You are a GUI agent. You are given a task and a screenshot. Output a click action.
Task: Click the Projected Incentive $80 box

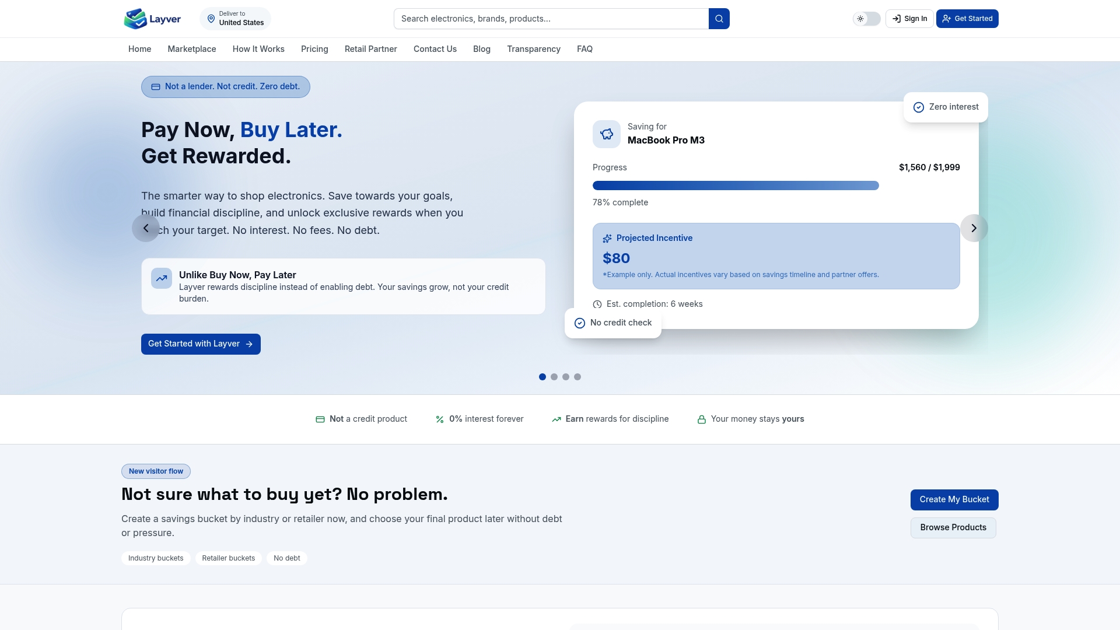pyautogui.click(x=776, y=256)
